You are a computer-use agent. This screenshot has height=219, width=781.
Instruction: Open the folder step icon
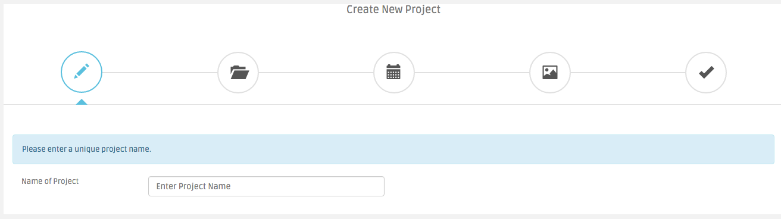coord(238,73)
